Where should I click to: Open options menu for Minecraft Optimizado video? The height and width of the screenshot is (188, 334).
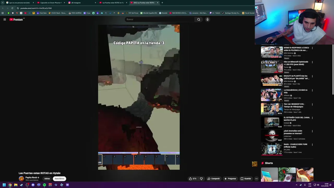[312, 62]
